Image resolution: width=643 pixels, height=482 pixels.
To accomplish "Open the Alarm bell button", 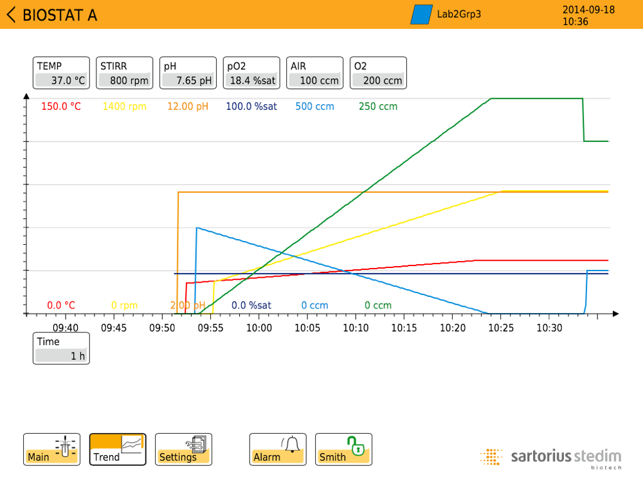I will point(278,449).
